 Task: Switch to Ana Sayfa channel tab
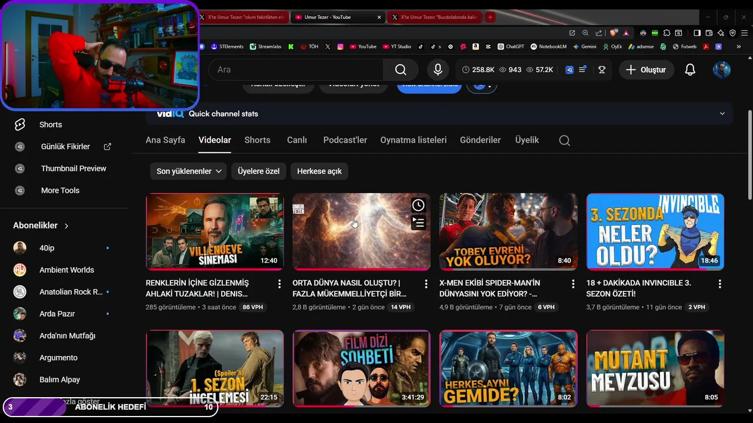pyautogui.click(x=165, y=140)
